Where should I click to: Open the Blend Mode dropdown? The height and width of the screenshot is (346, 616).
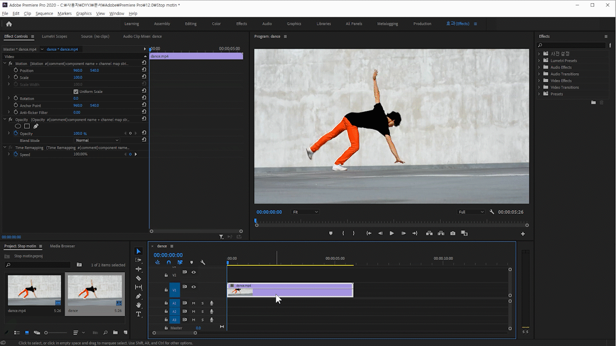[x=96, y=140]
